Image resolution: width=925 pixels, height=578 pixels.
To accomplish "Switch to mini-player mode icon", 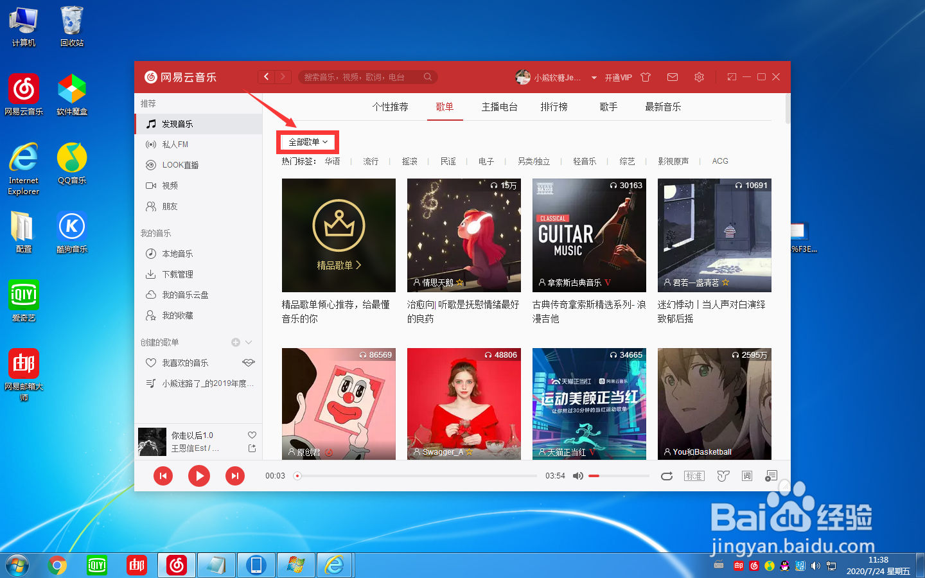I will point(731,76).
